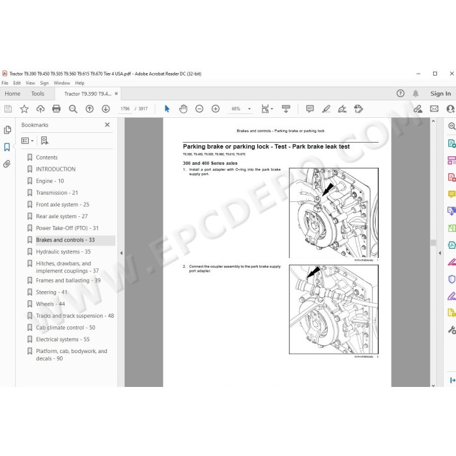Image resolution: width=456 pixels, height=456 pixels.
Task: Open the Contents bookmark
Action: tap(47, 158)
